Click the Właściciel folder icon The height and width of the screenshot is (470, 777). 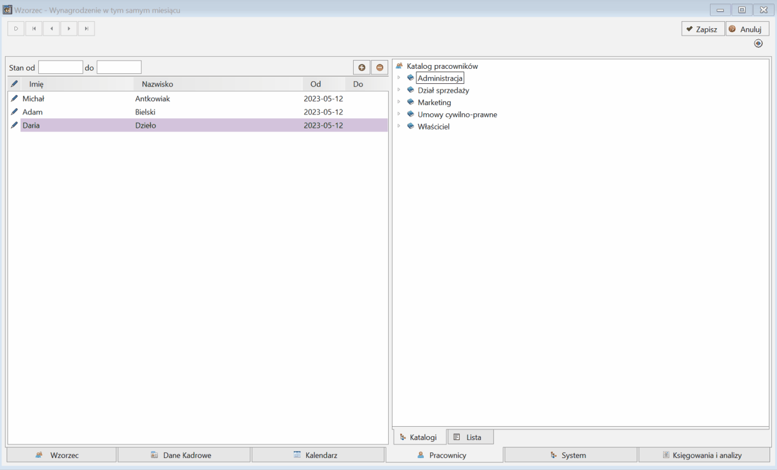coord(411,126)
